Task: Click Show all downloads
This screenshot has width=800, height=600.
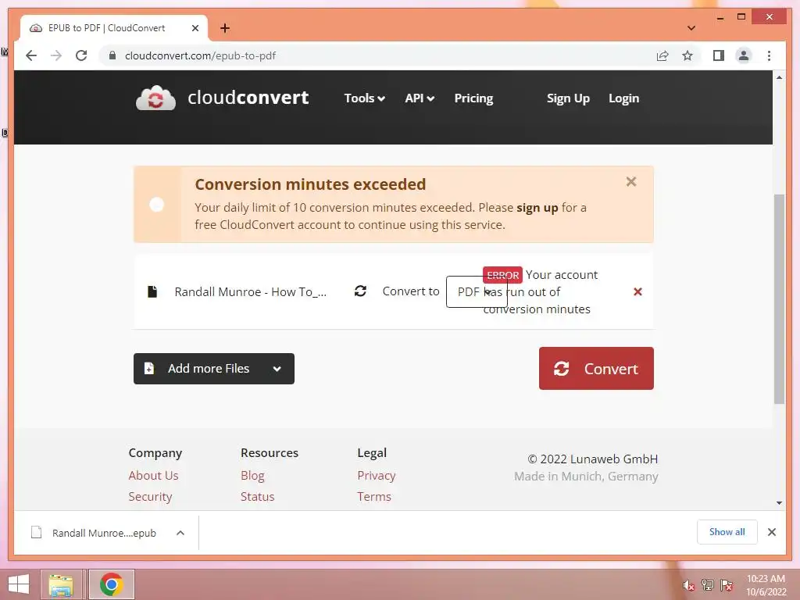Action: click(727, 531)
